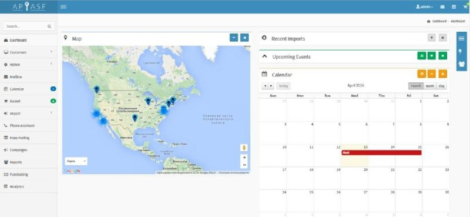Click the Street View pegman on map
The height and width of the screenshot is (217, 470).
click(x=244, y=148)
